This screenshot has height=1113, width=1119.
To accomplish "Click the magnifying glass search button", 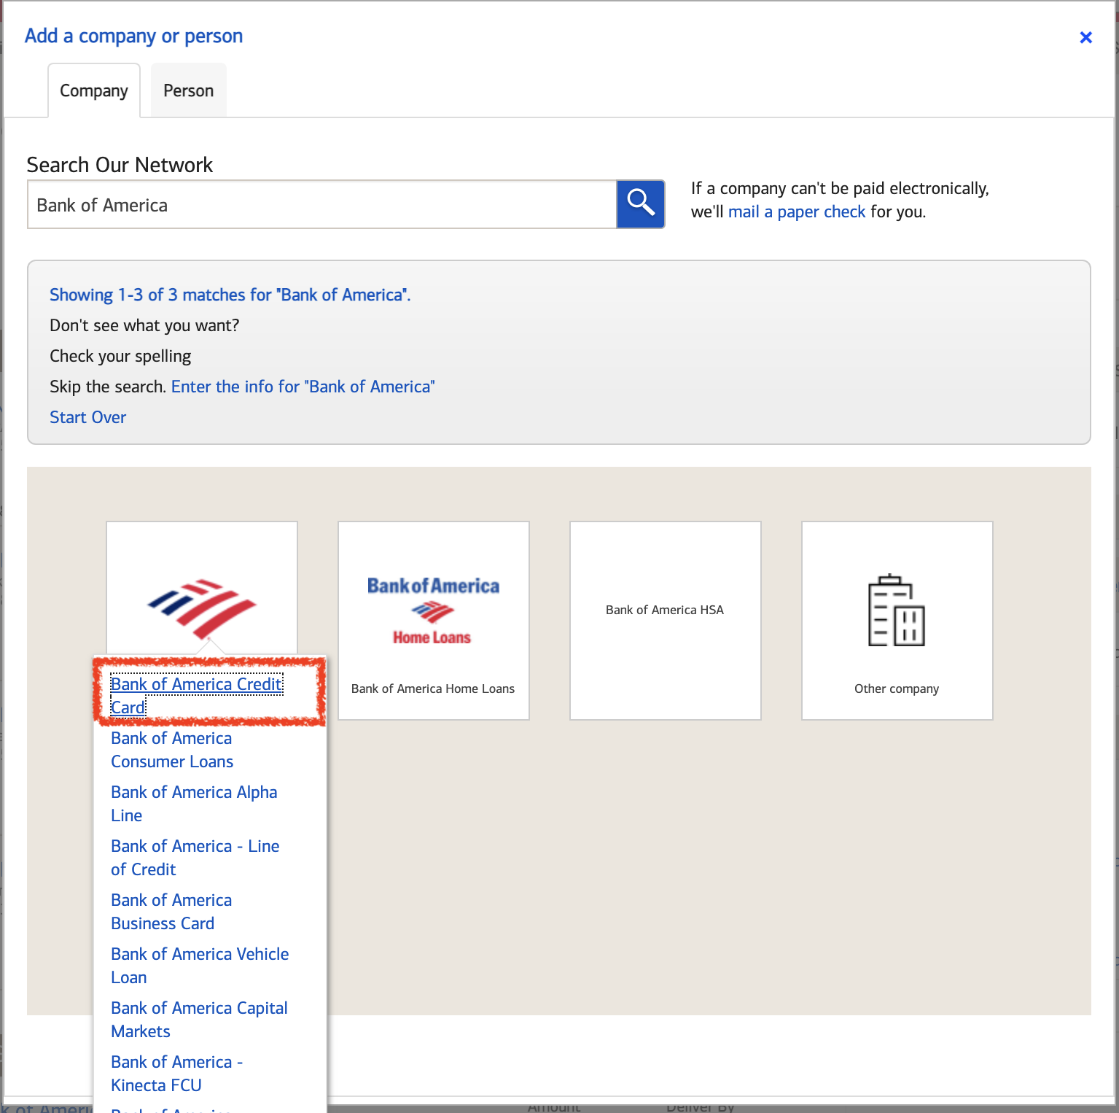I will [640, 204].
